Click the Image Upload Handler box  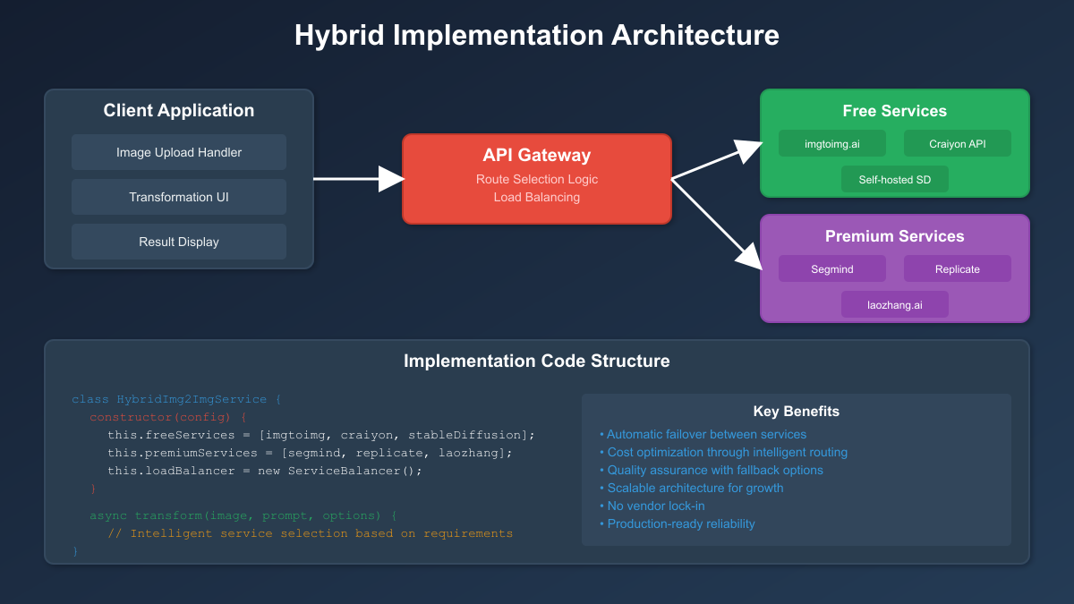(x=179, y=152)
